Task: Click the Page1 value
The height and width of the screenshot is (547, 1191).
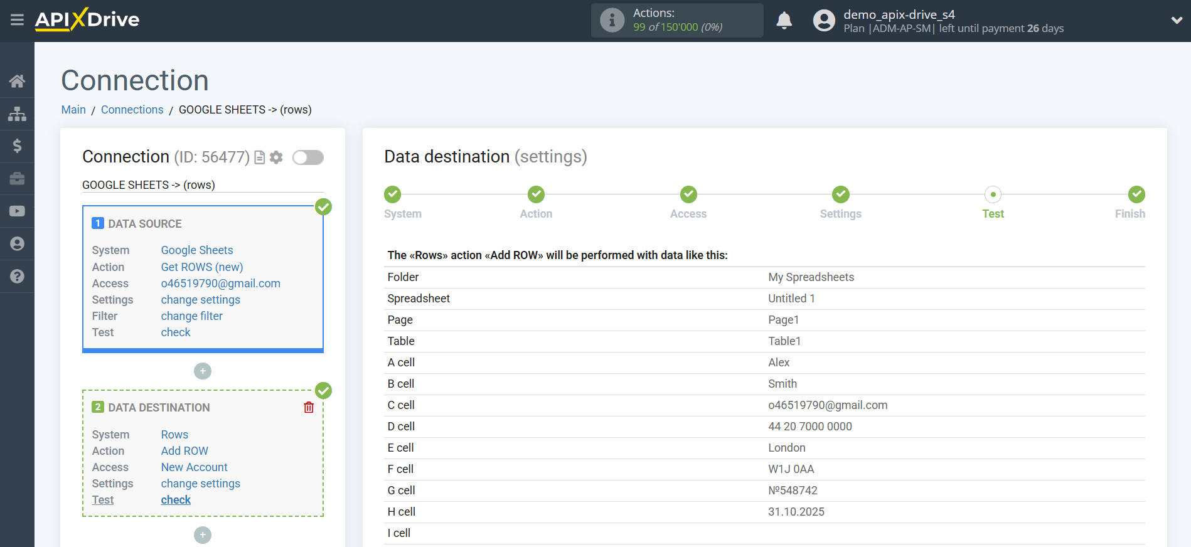Action: [784, 320]
